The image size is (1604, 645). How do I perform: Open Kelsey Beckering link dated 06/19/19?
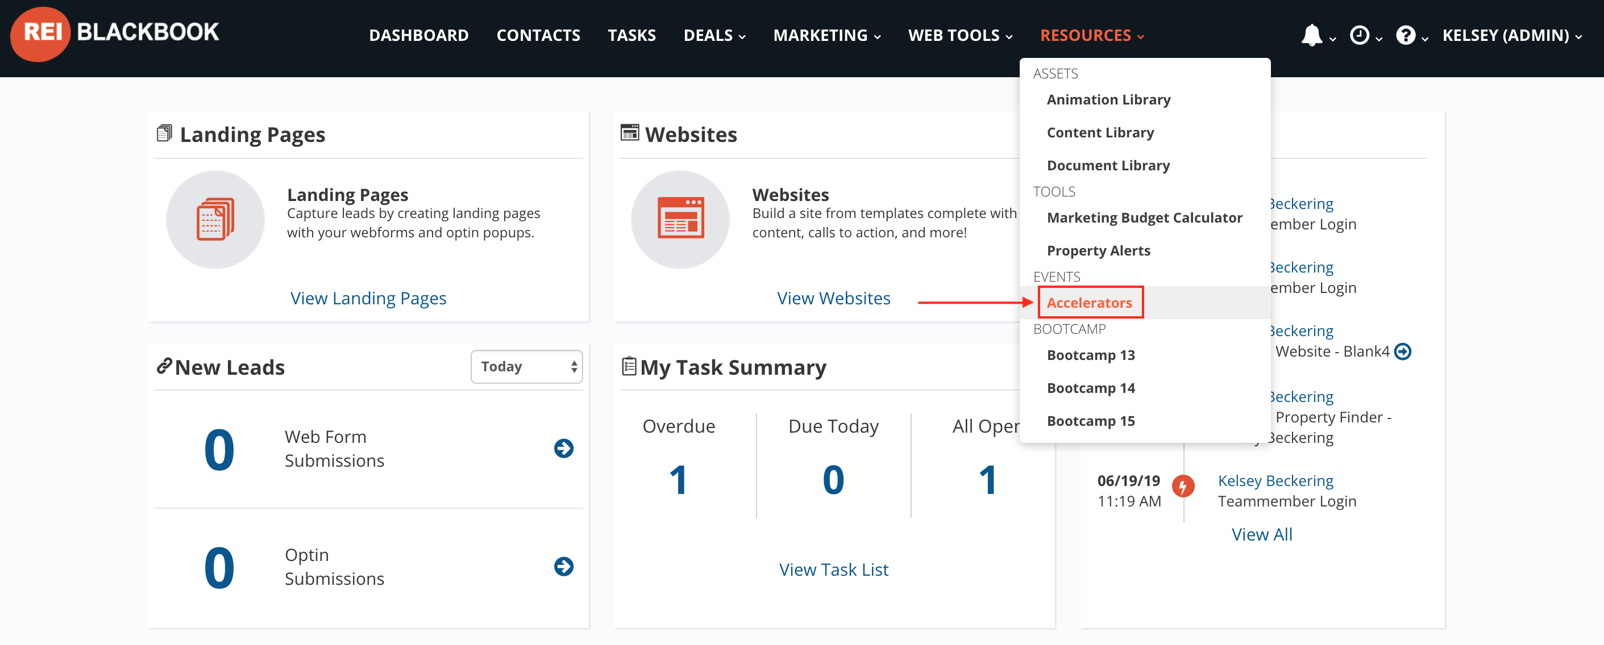coord(1275,481)
